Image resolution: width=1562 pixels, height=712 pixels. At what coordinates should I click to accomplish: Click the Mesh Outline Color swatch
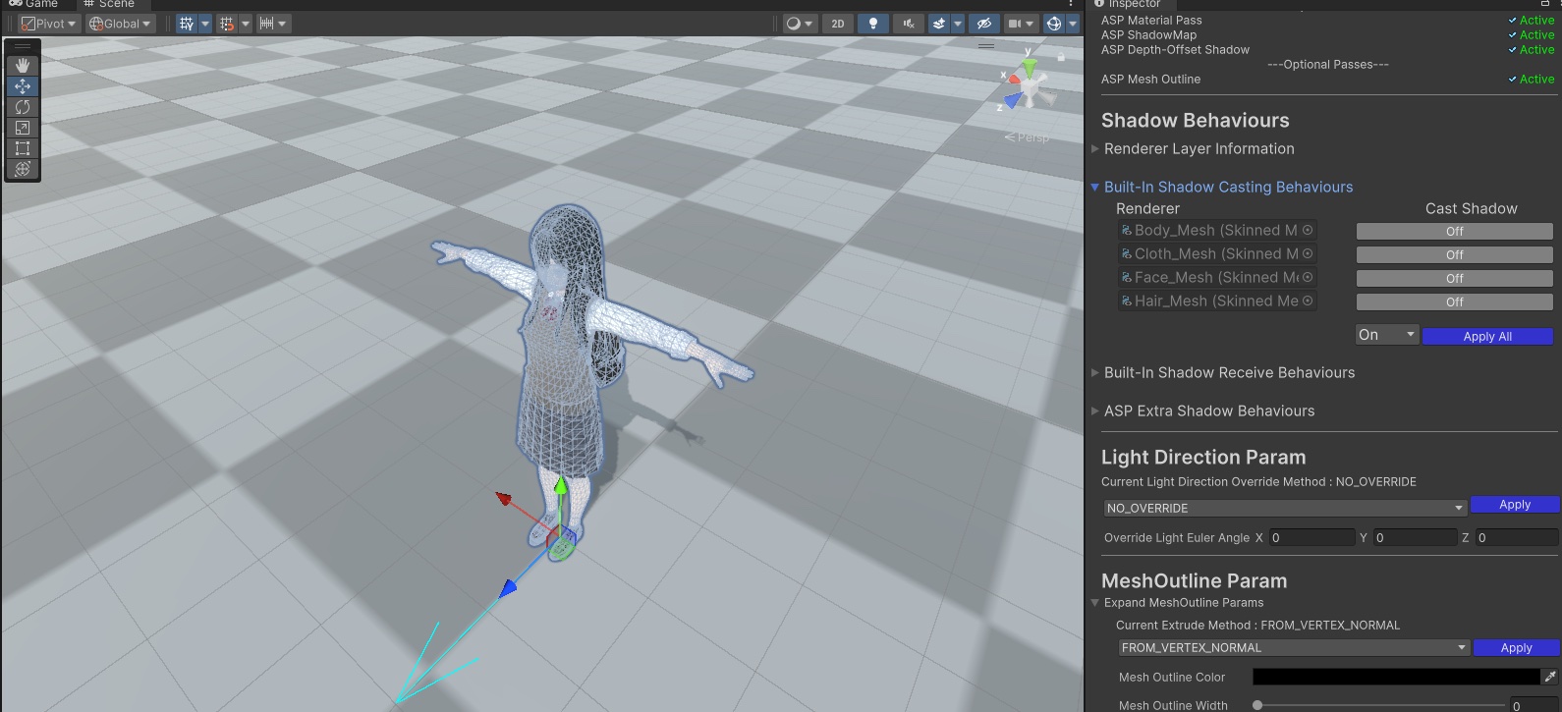tap(1395, 677)
